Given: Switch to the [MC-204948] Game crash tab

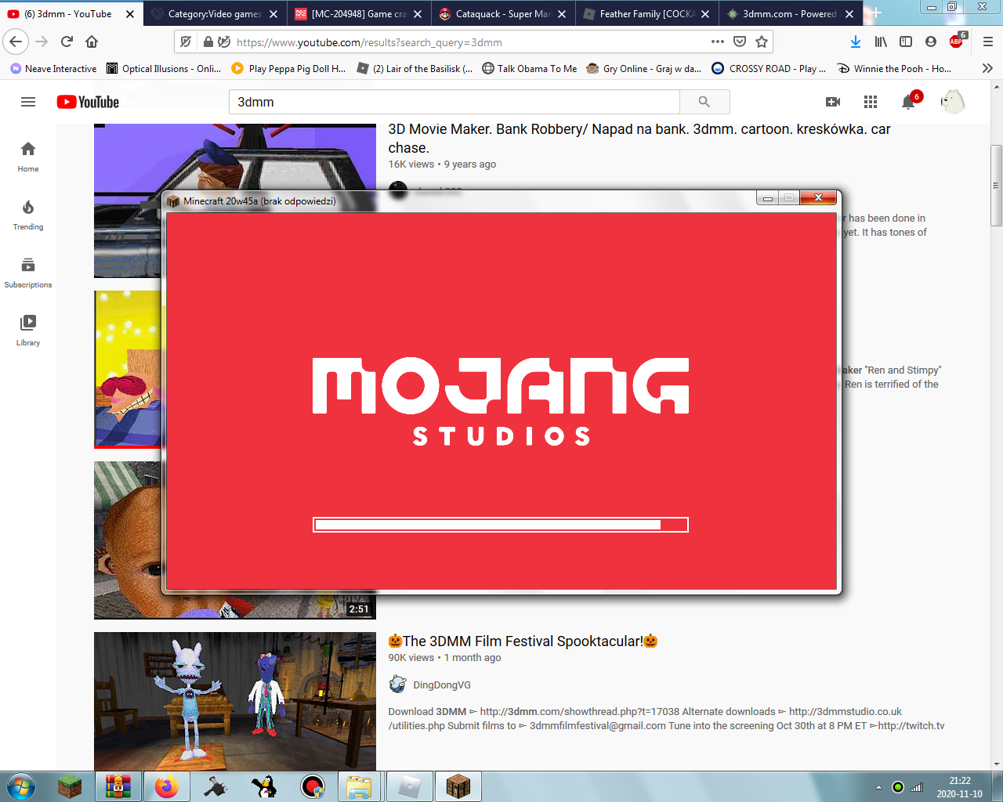Looking at the screenshot, I should click(359, 14).
